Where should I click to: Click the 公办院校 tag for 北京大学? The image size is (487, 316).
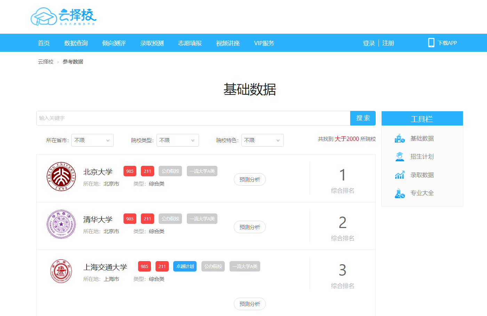tap(170, 171)
